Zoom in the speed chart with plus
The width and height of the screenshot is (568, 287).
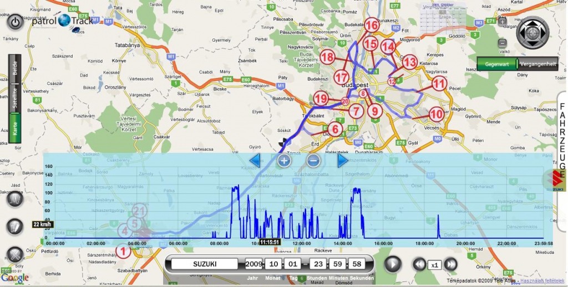(x=284, y=161)
